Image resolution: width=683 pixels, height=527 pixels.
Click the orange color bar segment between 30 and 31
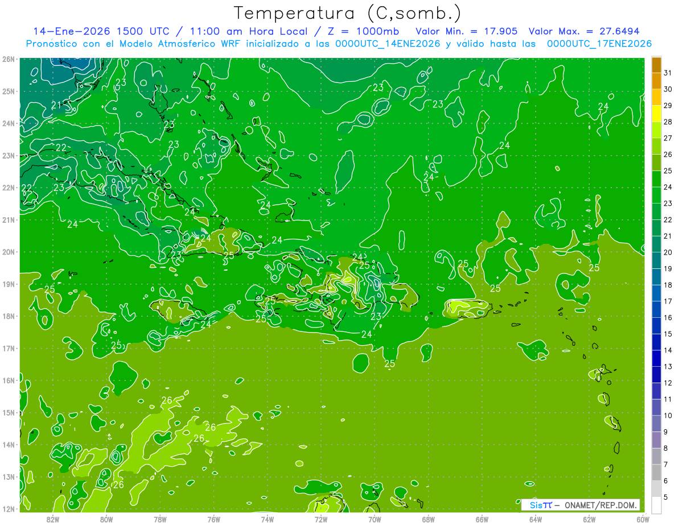[657, 81]
